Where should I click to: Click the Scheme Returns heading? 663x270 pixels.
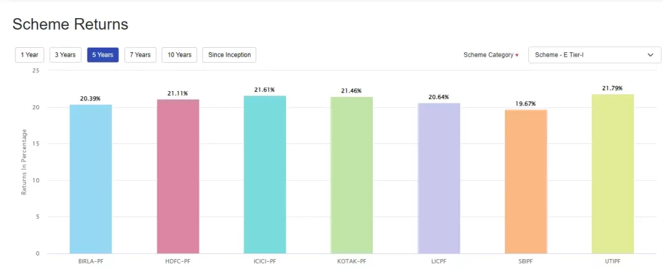tap(71, 24)
